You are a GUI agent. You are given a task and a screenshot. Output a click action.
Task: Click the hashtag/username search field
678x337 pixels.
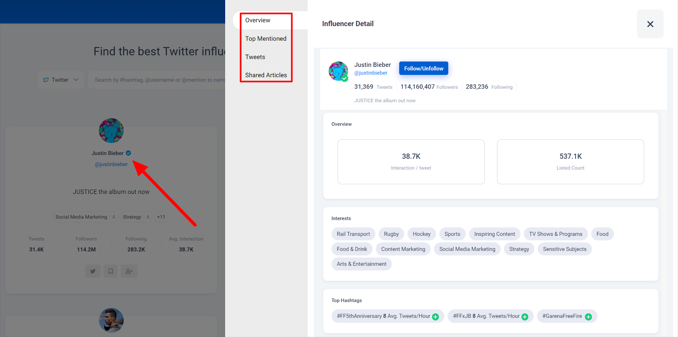click(157, 80)
